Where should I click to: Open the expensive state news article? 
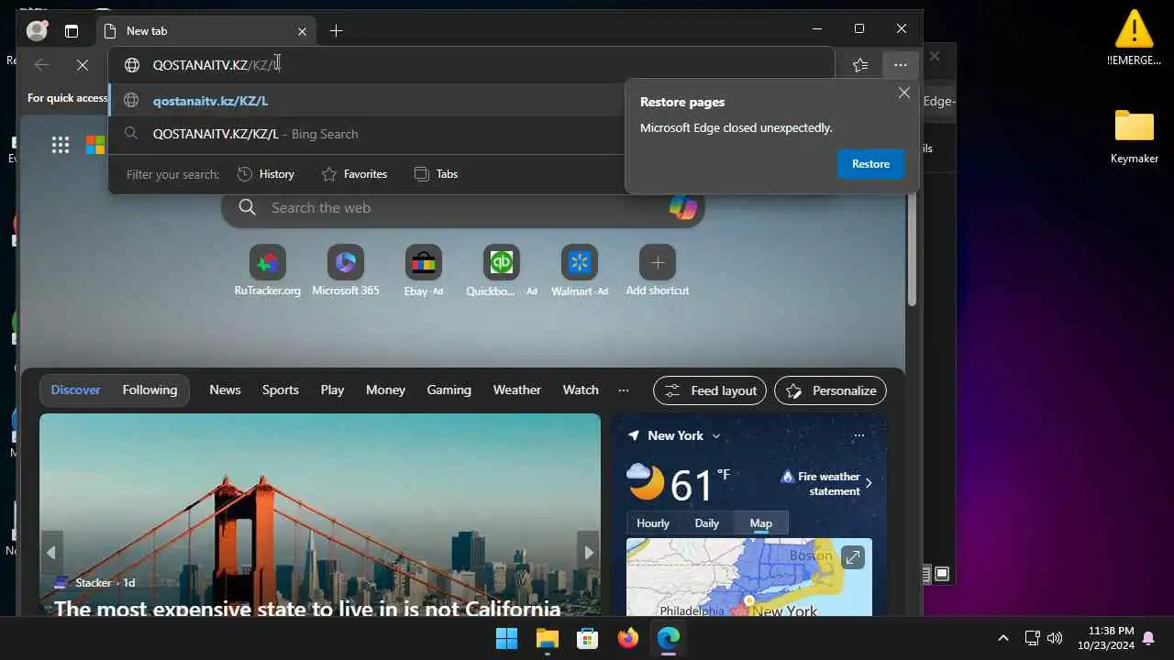[x=307, y=609]
